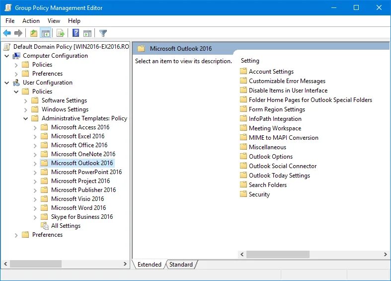Viewport: 391px width, 281px height.
Task: Click the Outlook Options folder icon
Action: click(243, 157)
